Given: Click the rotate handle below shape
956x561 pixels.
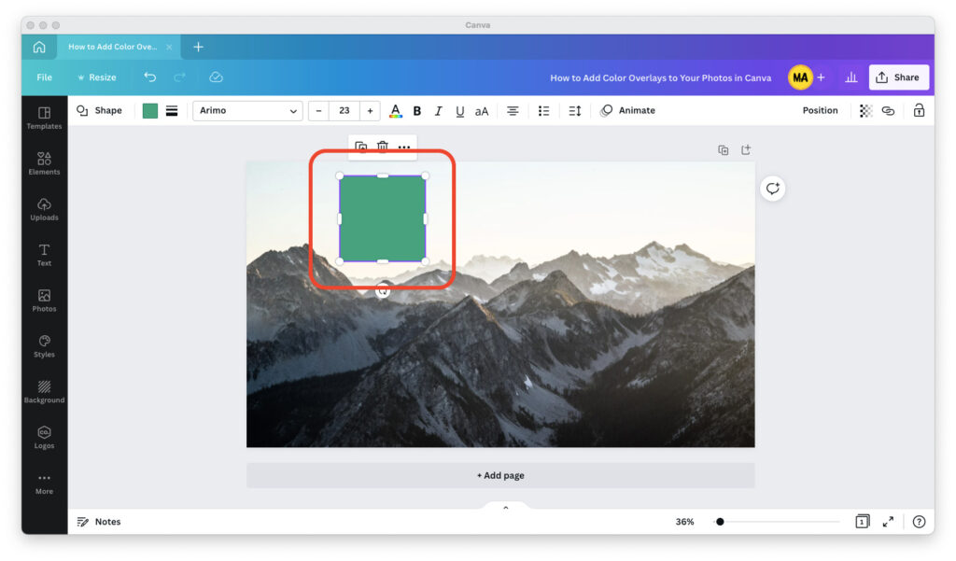Looking at the screenshot, I should pyautogui.click(x=382, y=291).
